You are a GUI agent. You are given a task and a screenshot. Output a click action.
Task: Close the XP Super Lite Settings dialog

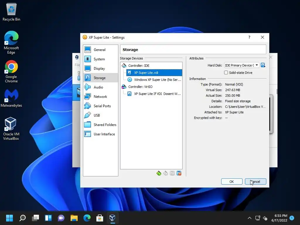pos(262,37)
